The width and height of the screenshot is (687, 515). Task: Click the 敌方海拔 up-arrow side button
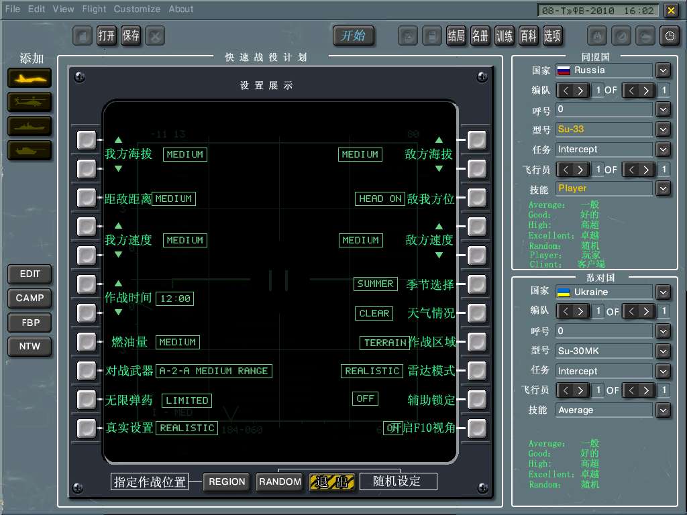pos(477,139)
